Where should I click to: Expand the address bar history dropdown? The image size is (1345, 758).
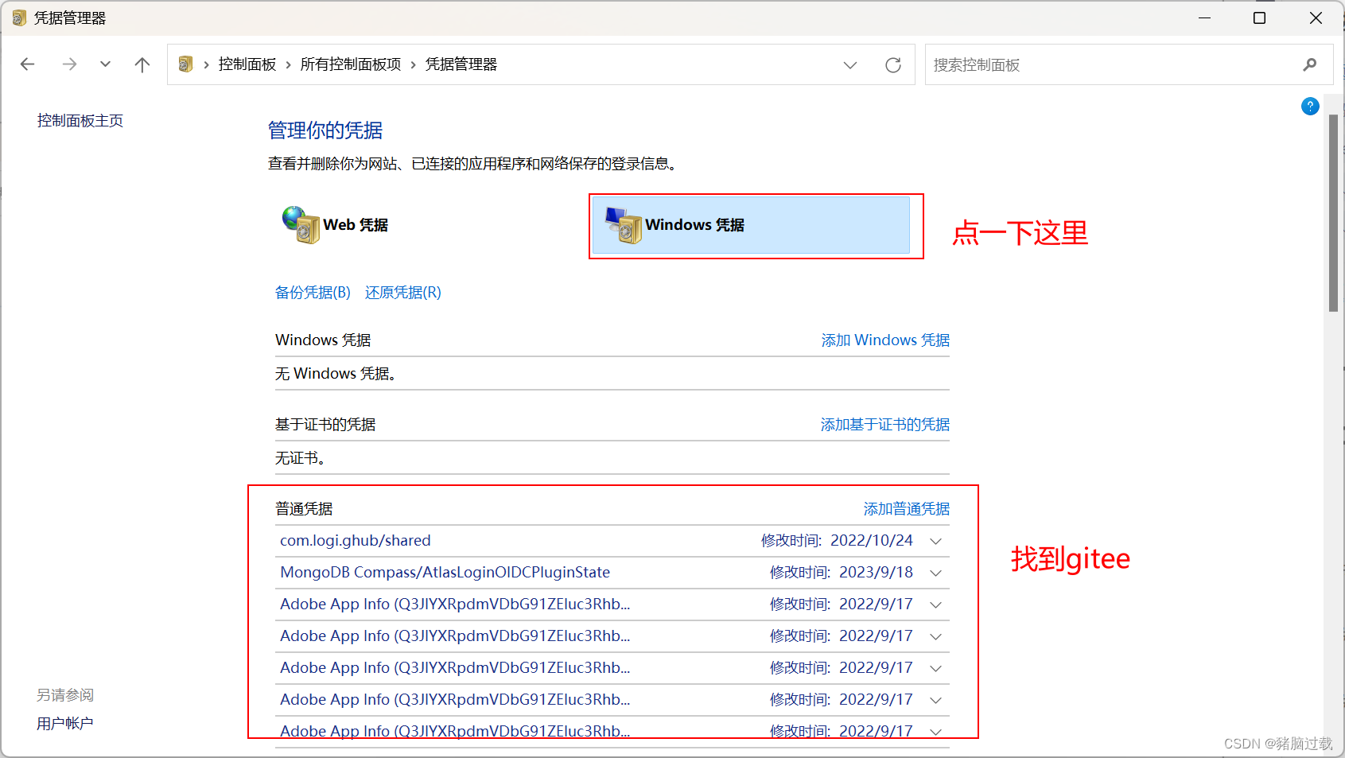coord(850,64)
